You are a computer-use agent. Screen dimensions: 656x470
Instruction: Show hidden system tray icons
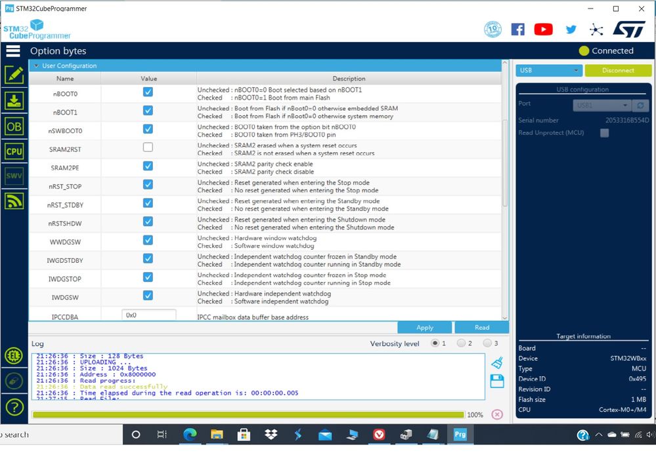pos(599,435)
